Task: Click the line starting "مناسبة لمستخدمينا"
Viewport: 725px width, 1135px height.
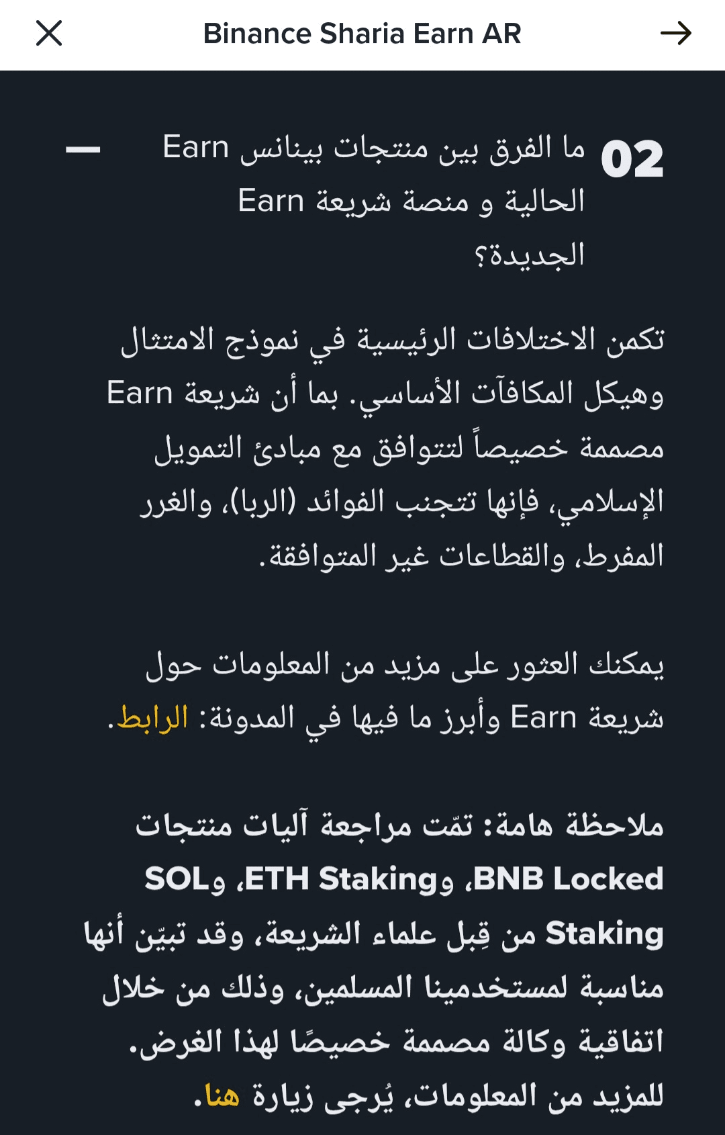Action: (383, 988)
